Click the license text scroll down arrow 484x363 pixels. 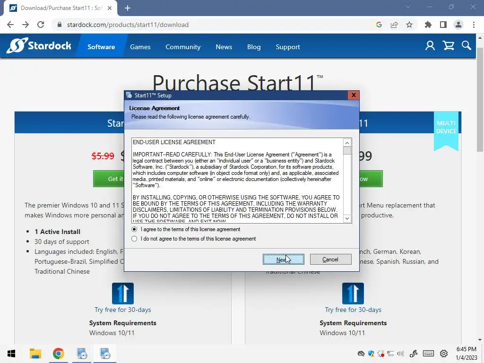point(347,218)
